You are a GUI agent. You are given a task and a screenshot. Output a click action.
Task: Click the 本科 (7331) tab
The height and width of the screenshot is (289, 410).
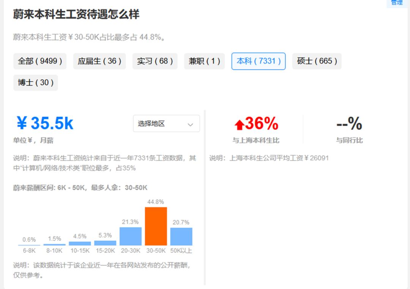259,61
